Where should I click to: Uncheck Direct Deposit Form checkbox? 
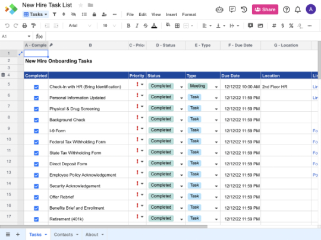point(36,164)
